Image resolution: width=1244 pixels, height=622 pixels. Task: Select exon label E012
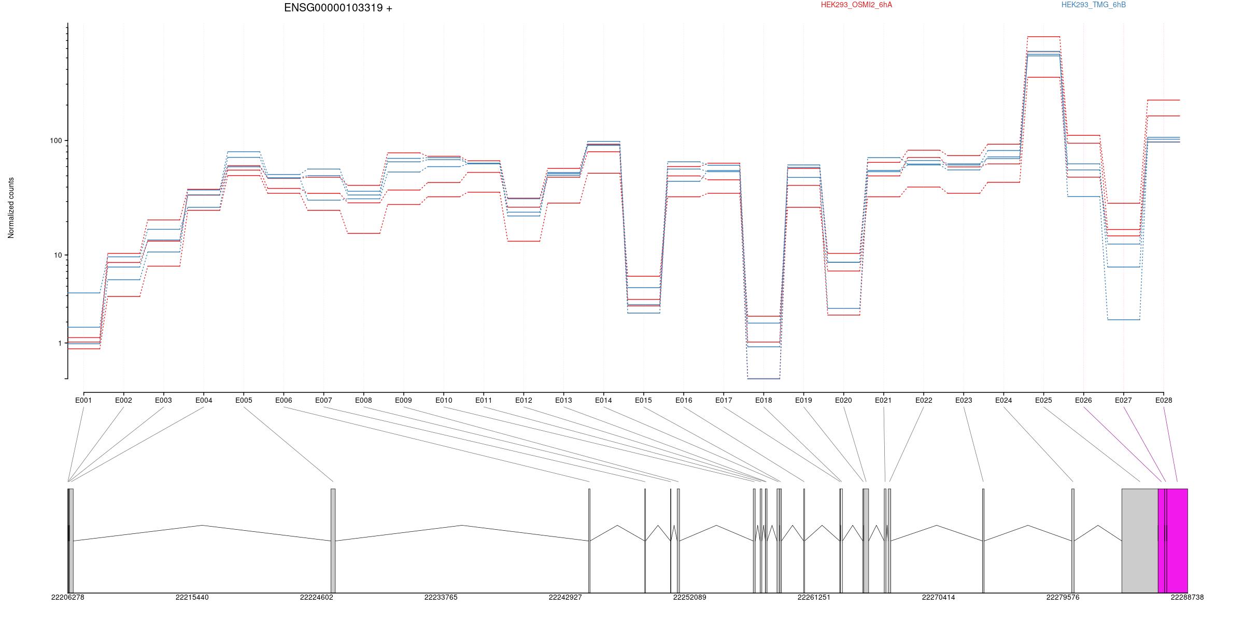tap(524, 400)
